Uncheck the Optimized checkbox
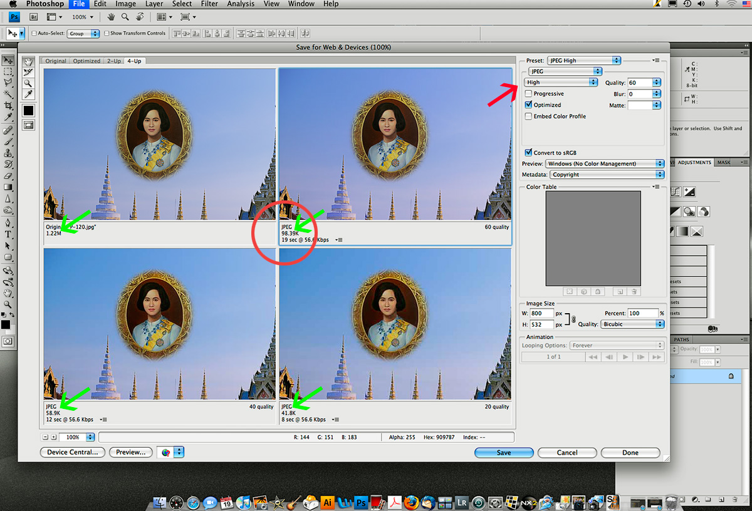Image resolution: width=752 pixels, height=511 pixels. click(529, 105)
